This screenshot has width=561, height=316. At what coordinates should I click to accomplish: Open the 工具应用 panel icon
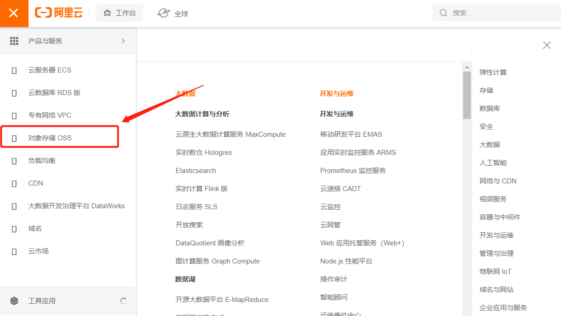(x=14, y=300)
